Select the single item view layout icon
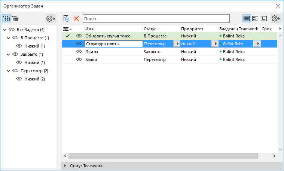Screen dimensions: 284x171 point(264,18)
